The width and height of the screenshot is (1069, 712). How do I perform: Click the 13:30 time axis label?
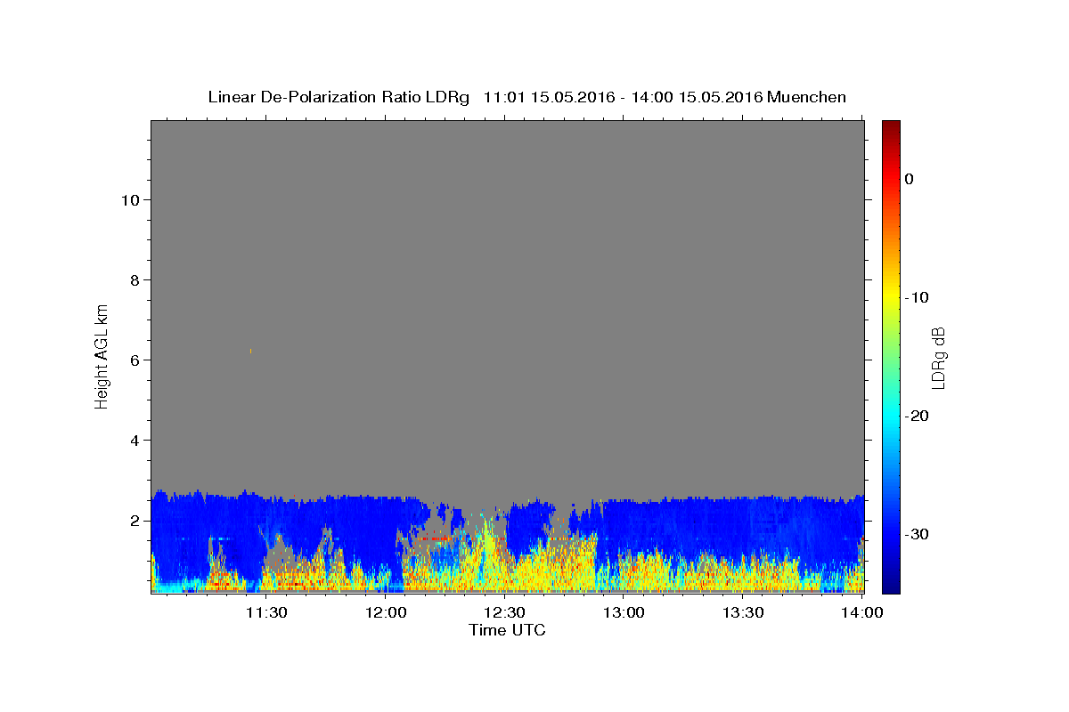point(743,612)
